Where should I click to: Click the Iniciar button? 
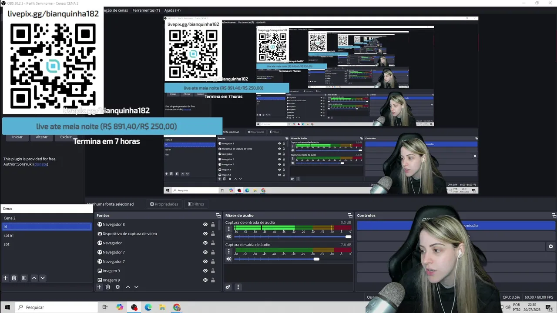[17, 137]
